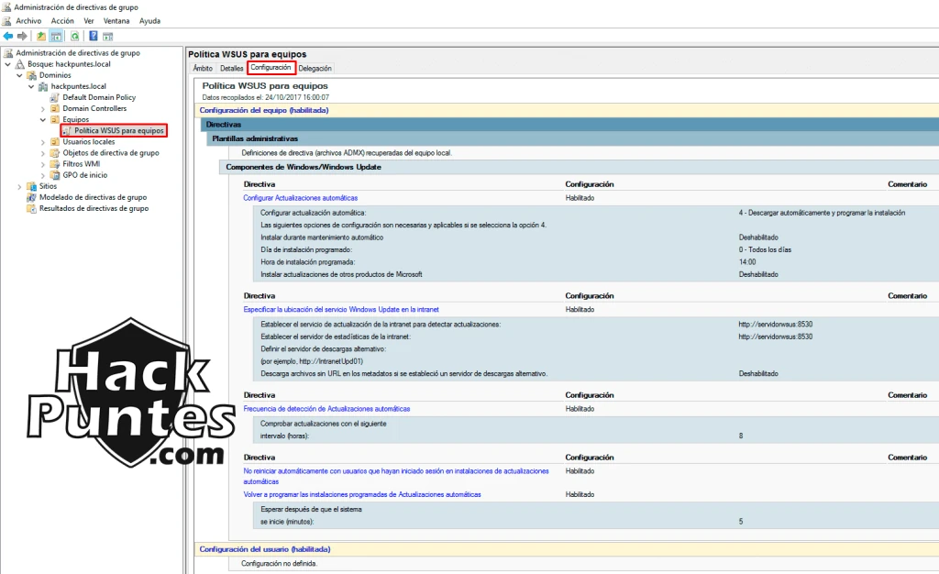Click the Dominios folder icon
The height and width of the screenshot is (574, 939).
click(x=32, y=75)
